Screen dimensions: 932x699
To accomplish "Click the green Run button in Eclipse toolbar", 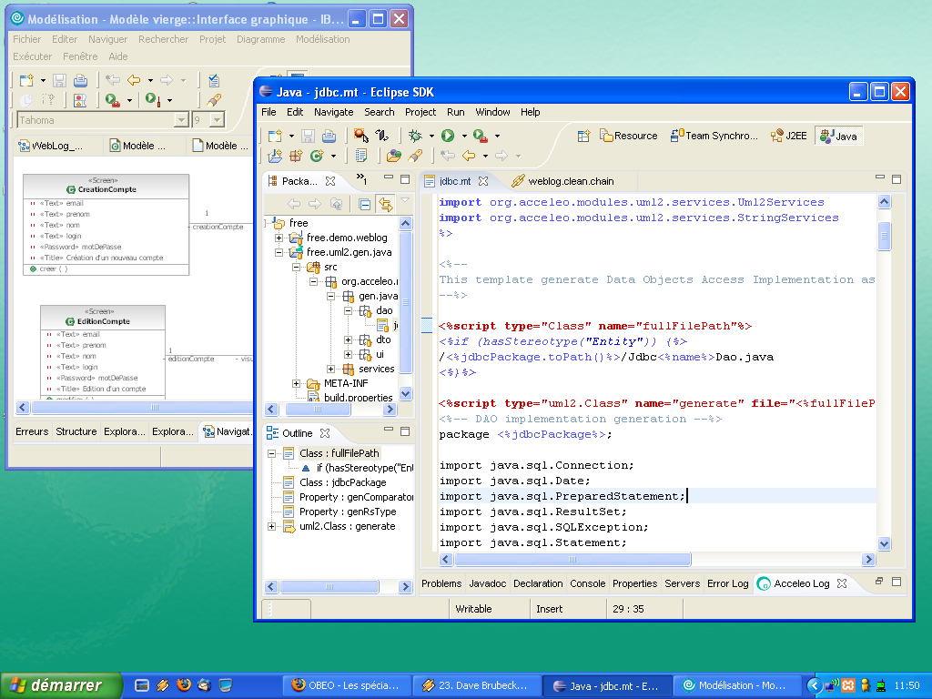I will (x=448, y=136).
